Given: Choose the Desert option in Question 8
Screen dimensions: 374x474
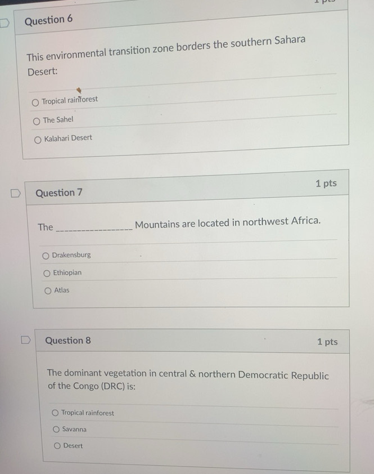Looking at the screenshot, I should click(x=57, y=446).
